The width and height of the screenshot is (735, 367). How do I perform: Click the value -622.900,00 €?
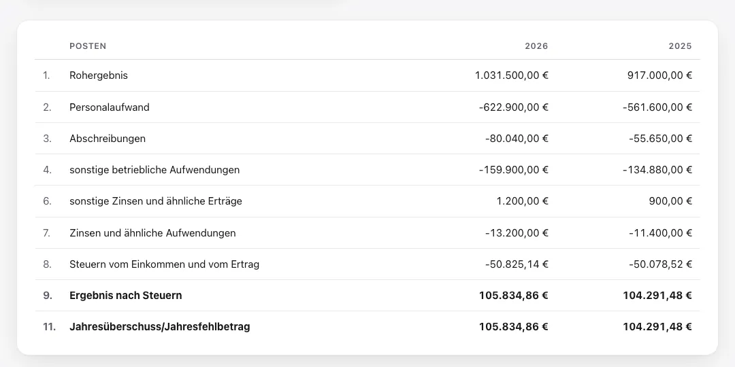[514, 107]
